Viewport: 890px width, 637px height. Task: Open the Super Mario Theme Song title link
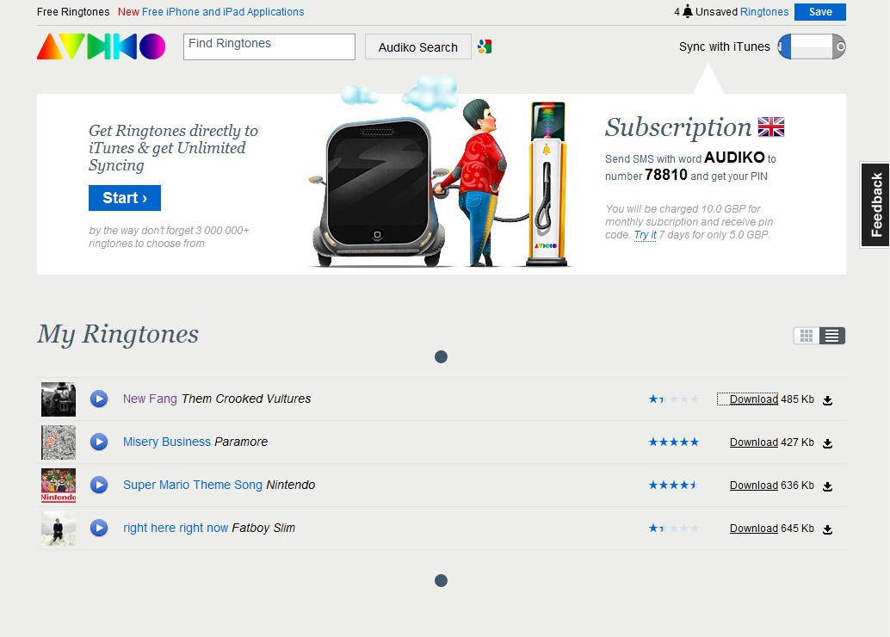click(x=193, y=485)
